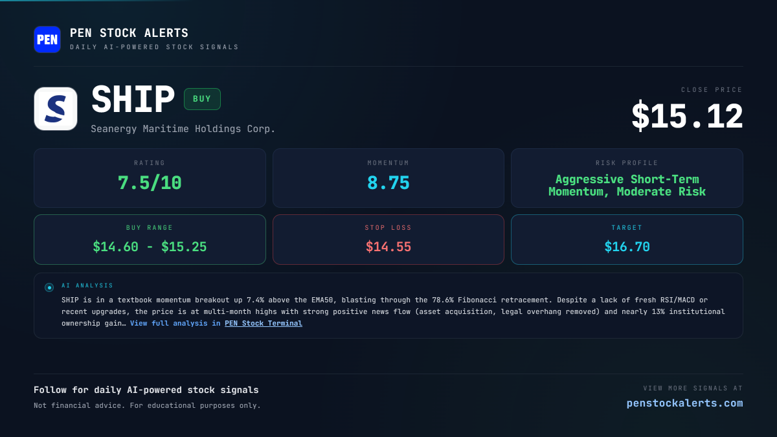Image resolution: width=777 pixels, height=437 pixels.
Task: Click the Seanergy S company logo
Action: (x=56, y=109)
